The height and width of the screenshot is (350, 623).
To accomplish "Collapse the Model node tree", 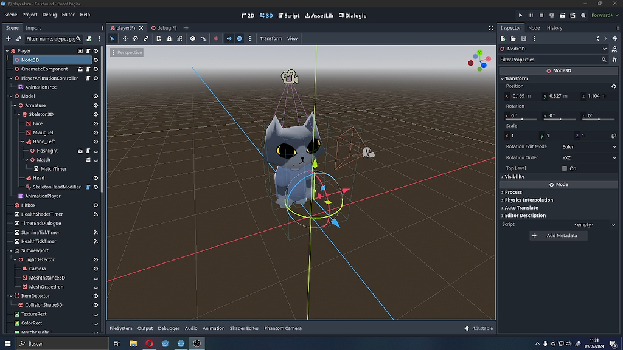I will (x=11, y=97).
